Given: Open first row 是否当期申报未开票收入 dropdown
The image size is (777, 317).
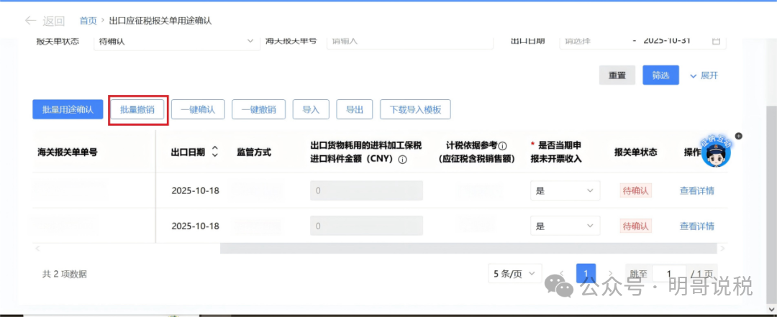Looking at the screenshot, I should [x=565, y=190].
